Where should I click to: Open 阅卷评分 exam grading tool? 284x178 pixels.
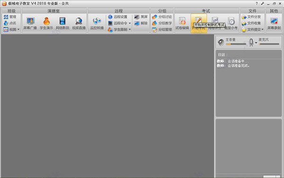pos(215,24)
